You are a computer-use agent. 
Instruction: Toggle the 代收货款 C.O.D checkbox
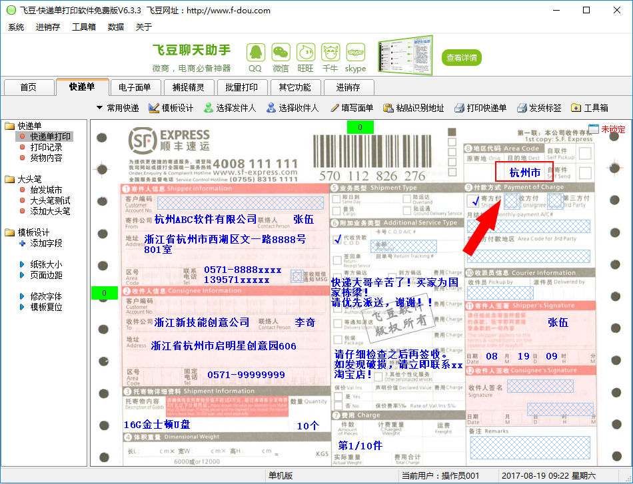(338, 239)
